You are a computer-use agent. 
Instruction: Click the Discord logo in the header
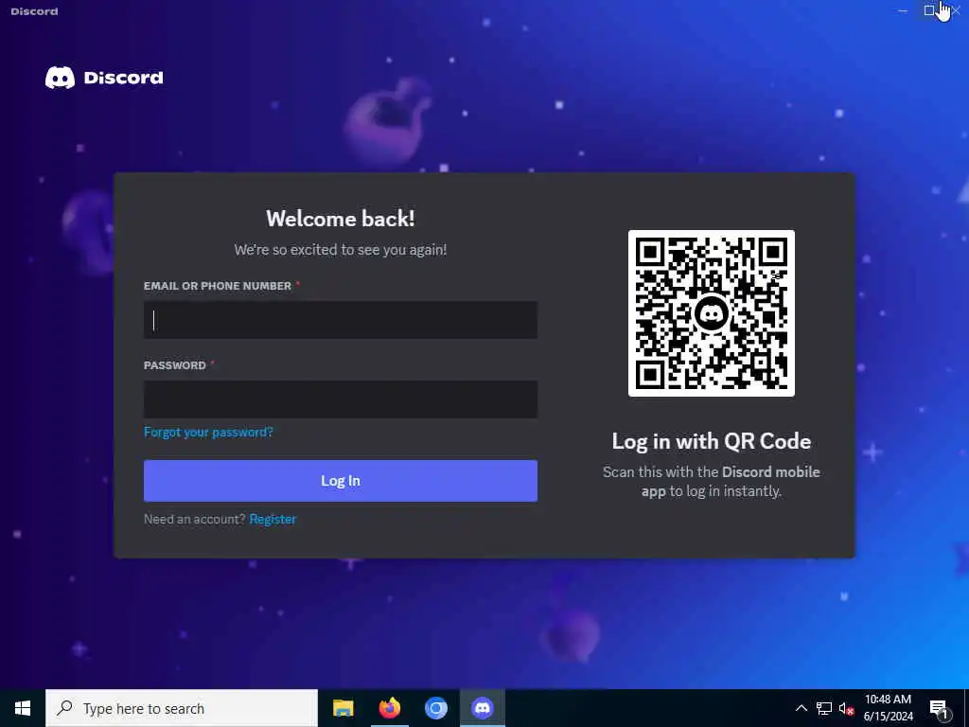point(104,78)
